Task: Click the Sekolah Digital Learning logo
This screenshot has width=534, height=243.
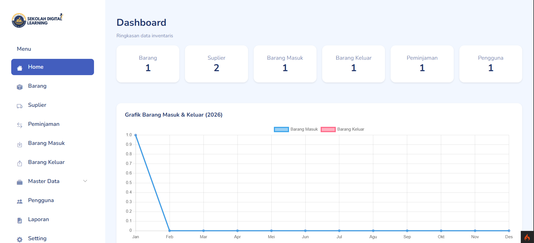Action: pos(38,20)
